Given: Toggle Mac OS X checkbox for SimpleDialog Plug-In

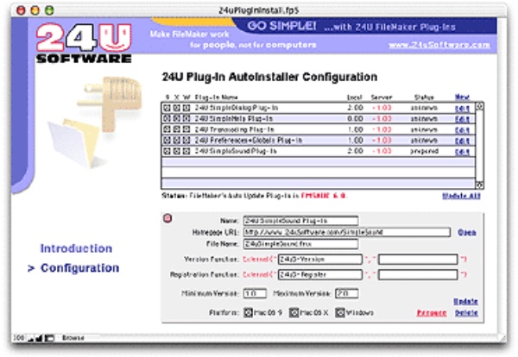Looking at the screenshot, I should (x=177, y=108).
